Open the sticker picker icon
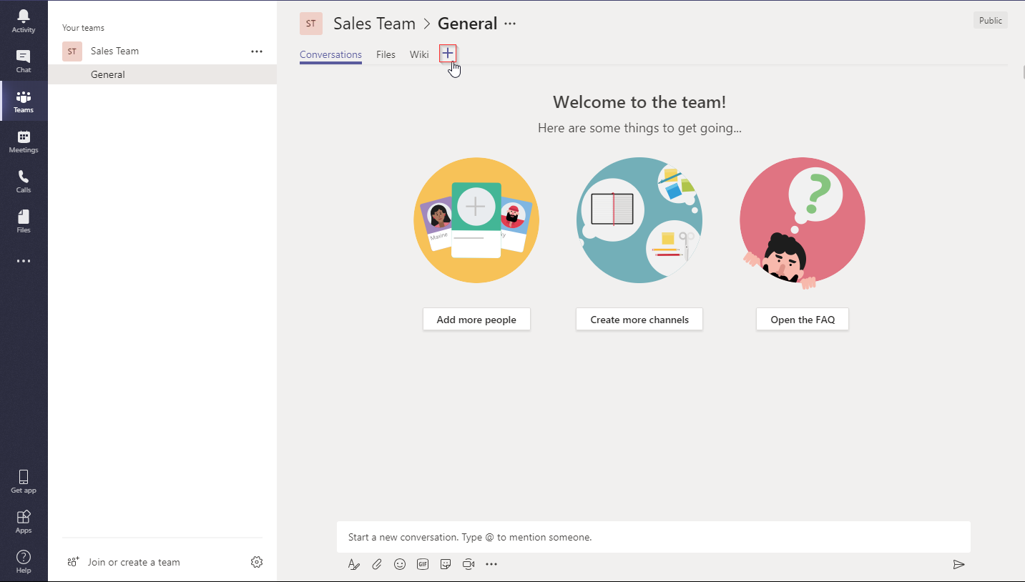This screenshot has width=1025, height=582. pos(446,564)
